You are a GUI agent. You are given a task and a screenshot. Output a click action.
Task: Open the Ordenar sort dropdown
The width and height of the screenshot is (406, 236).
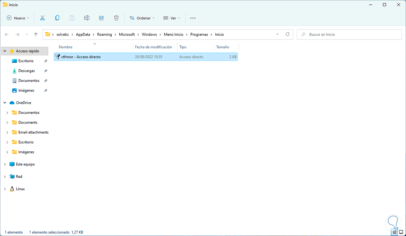[142, 18]
